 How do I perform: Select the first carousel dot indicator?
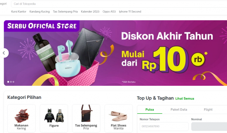tap(8, 82)
